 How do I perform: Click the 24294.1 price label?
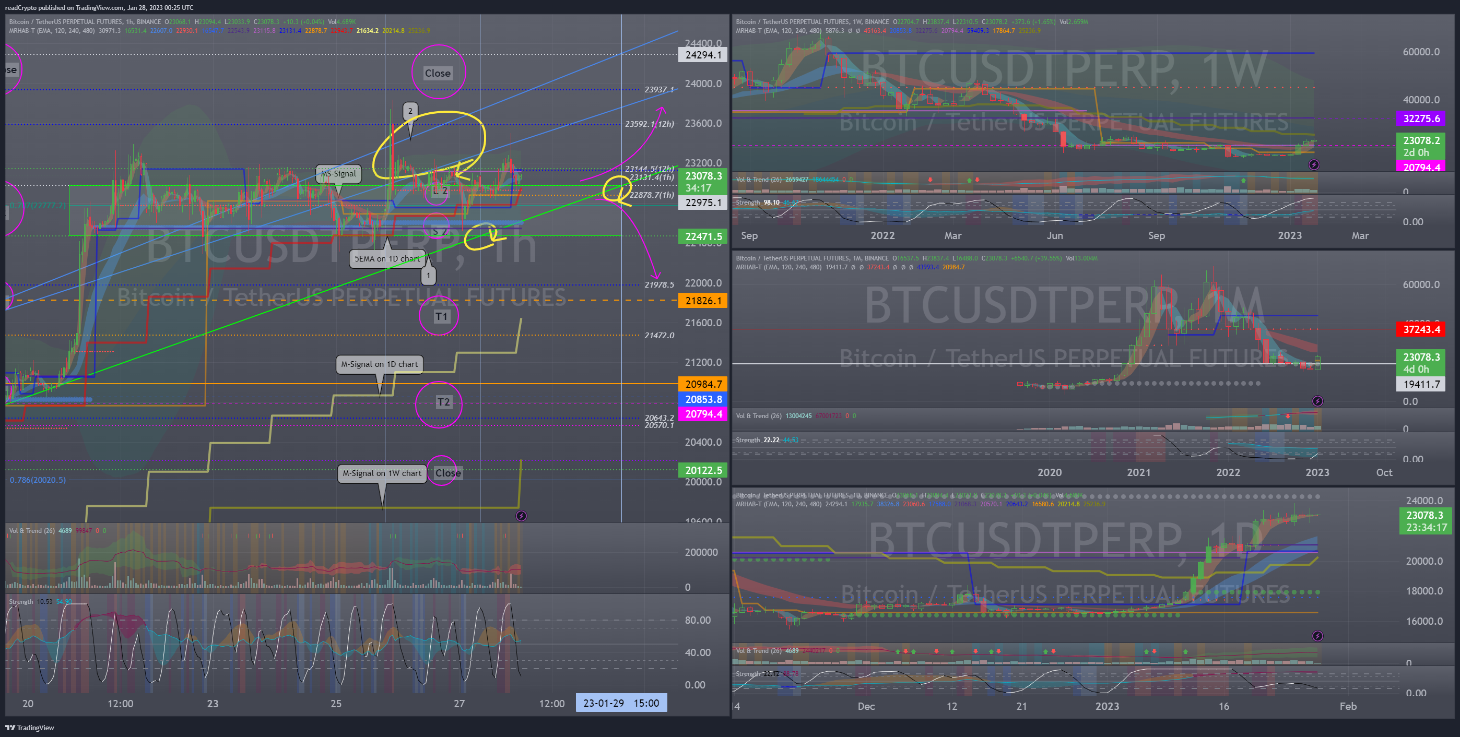[703, 55]
